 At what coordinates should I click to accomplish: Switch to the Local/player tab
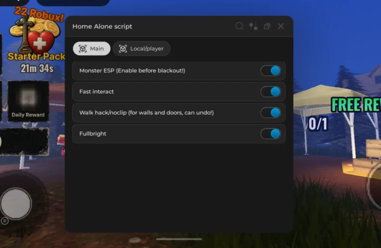click(141, 49)
